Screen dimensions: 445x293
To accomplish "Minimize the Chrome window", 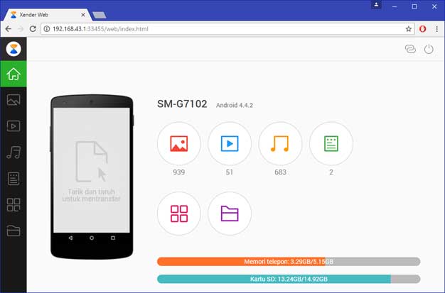I will 395,6.
